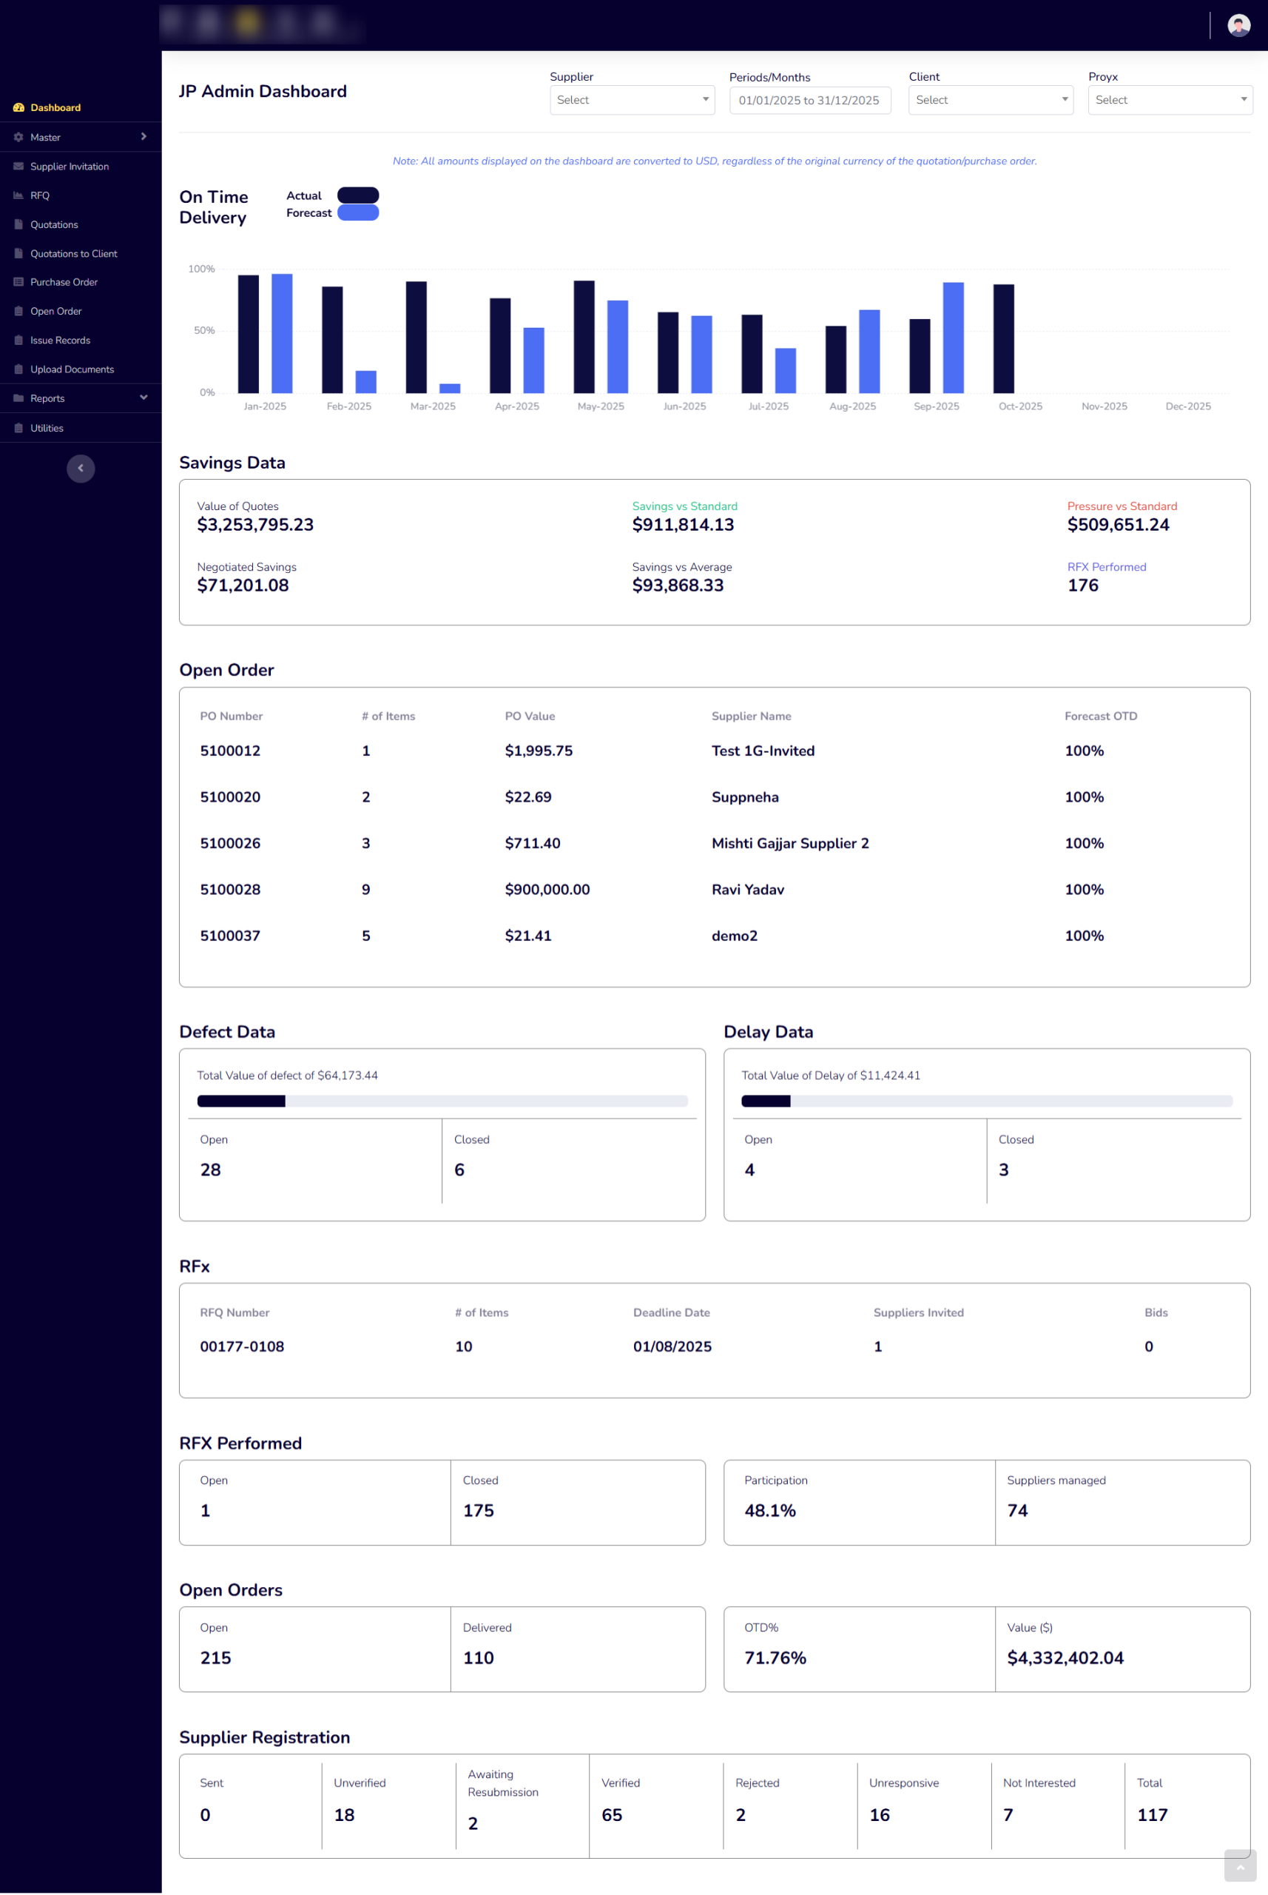Open the user avatar profile menu

[1239, 26]
